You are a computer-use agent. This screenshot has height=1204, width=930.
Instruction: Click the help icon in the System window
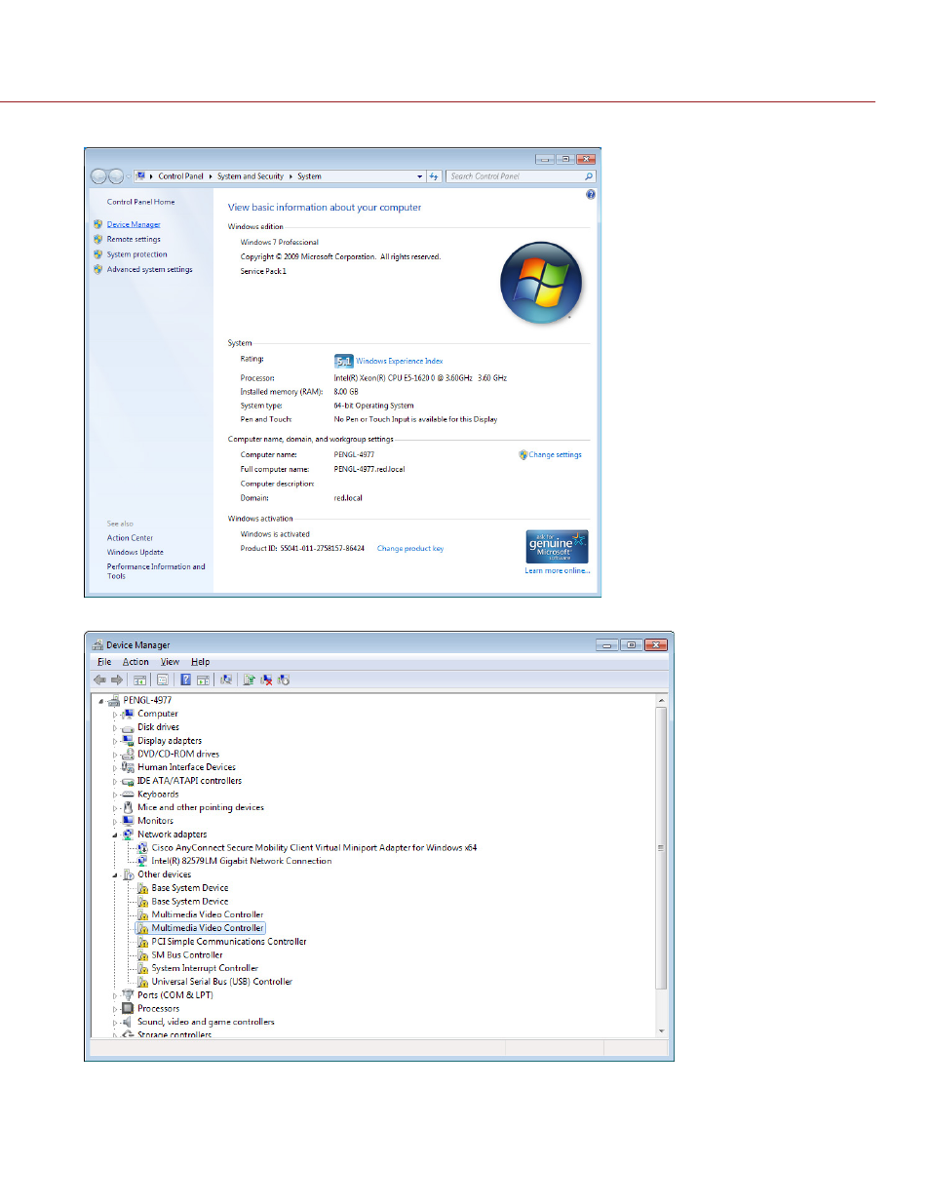coord(591,195)
